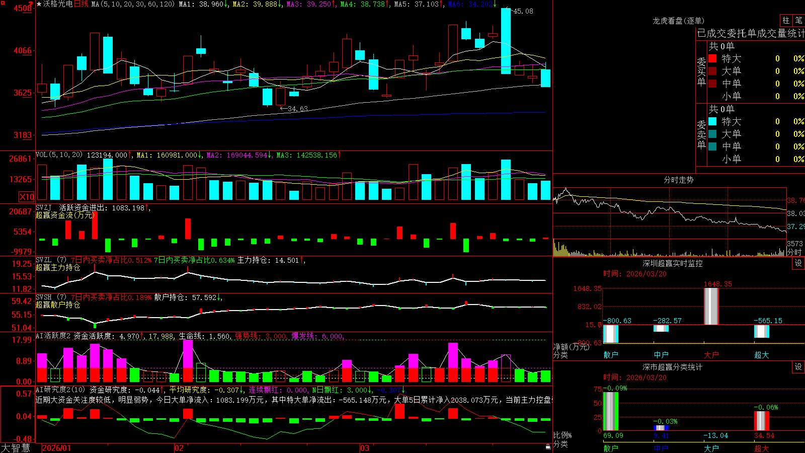This screenshot has width=805, height=453.
Task: Click the 超大 34.54 bar in 分类统计
Action: pos(761,421)
